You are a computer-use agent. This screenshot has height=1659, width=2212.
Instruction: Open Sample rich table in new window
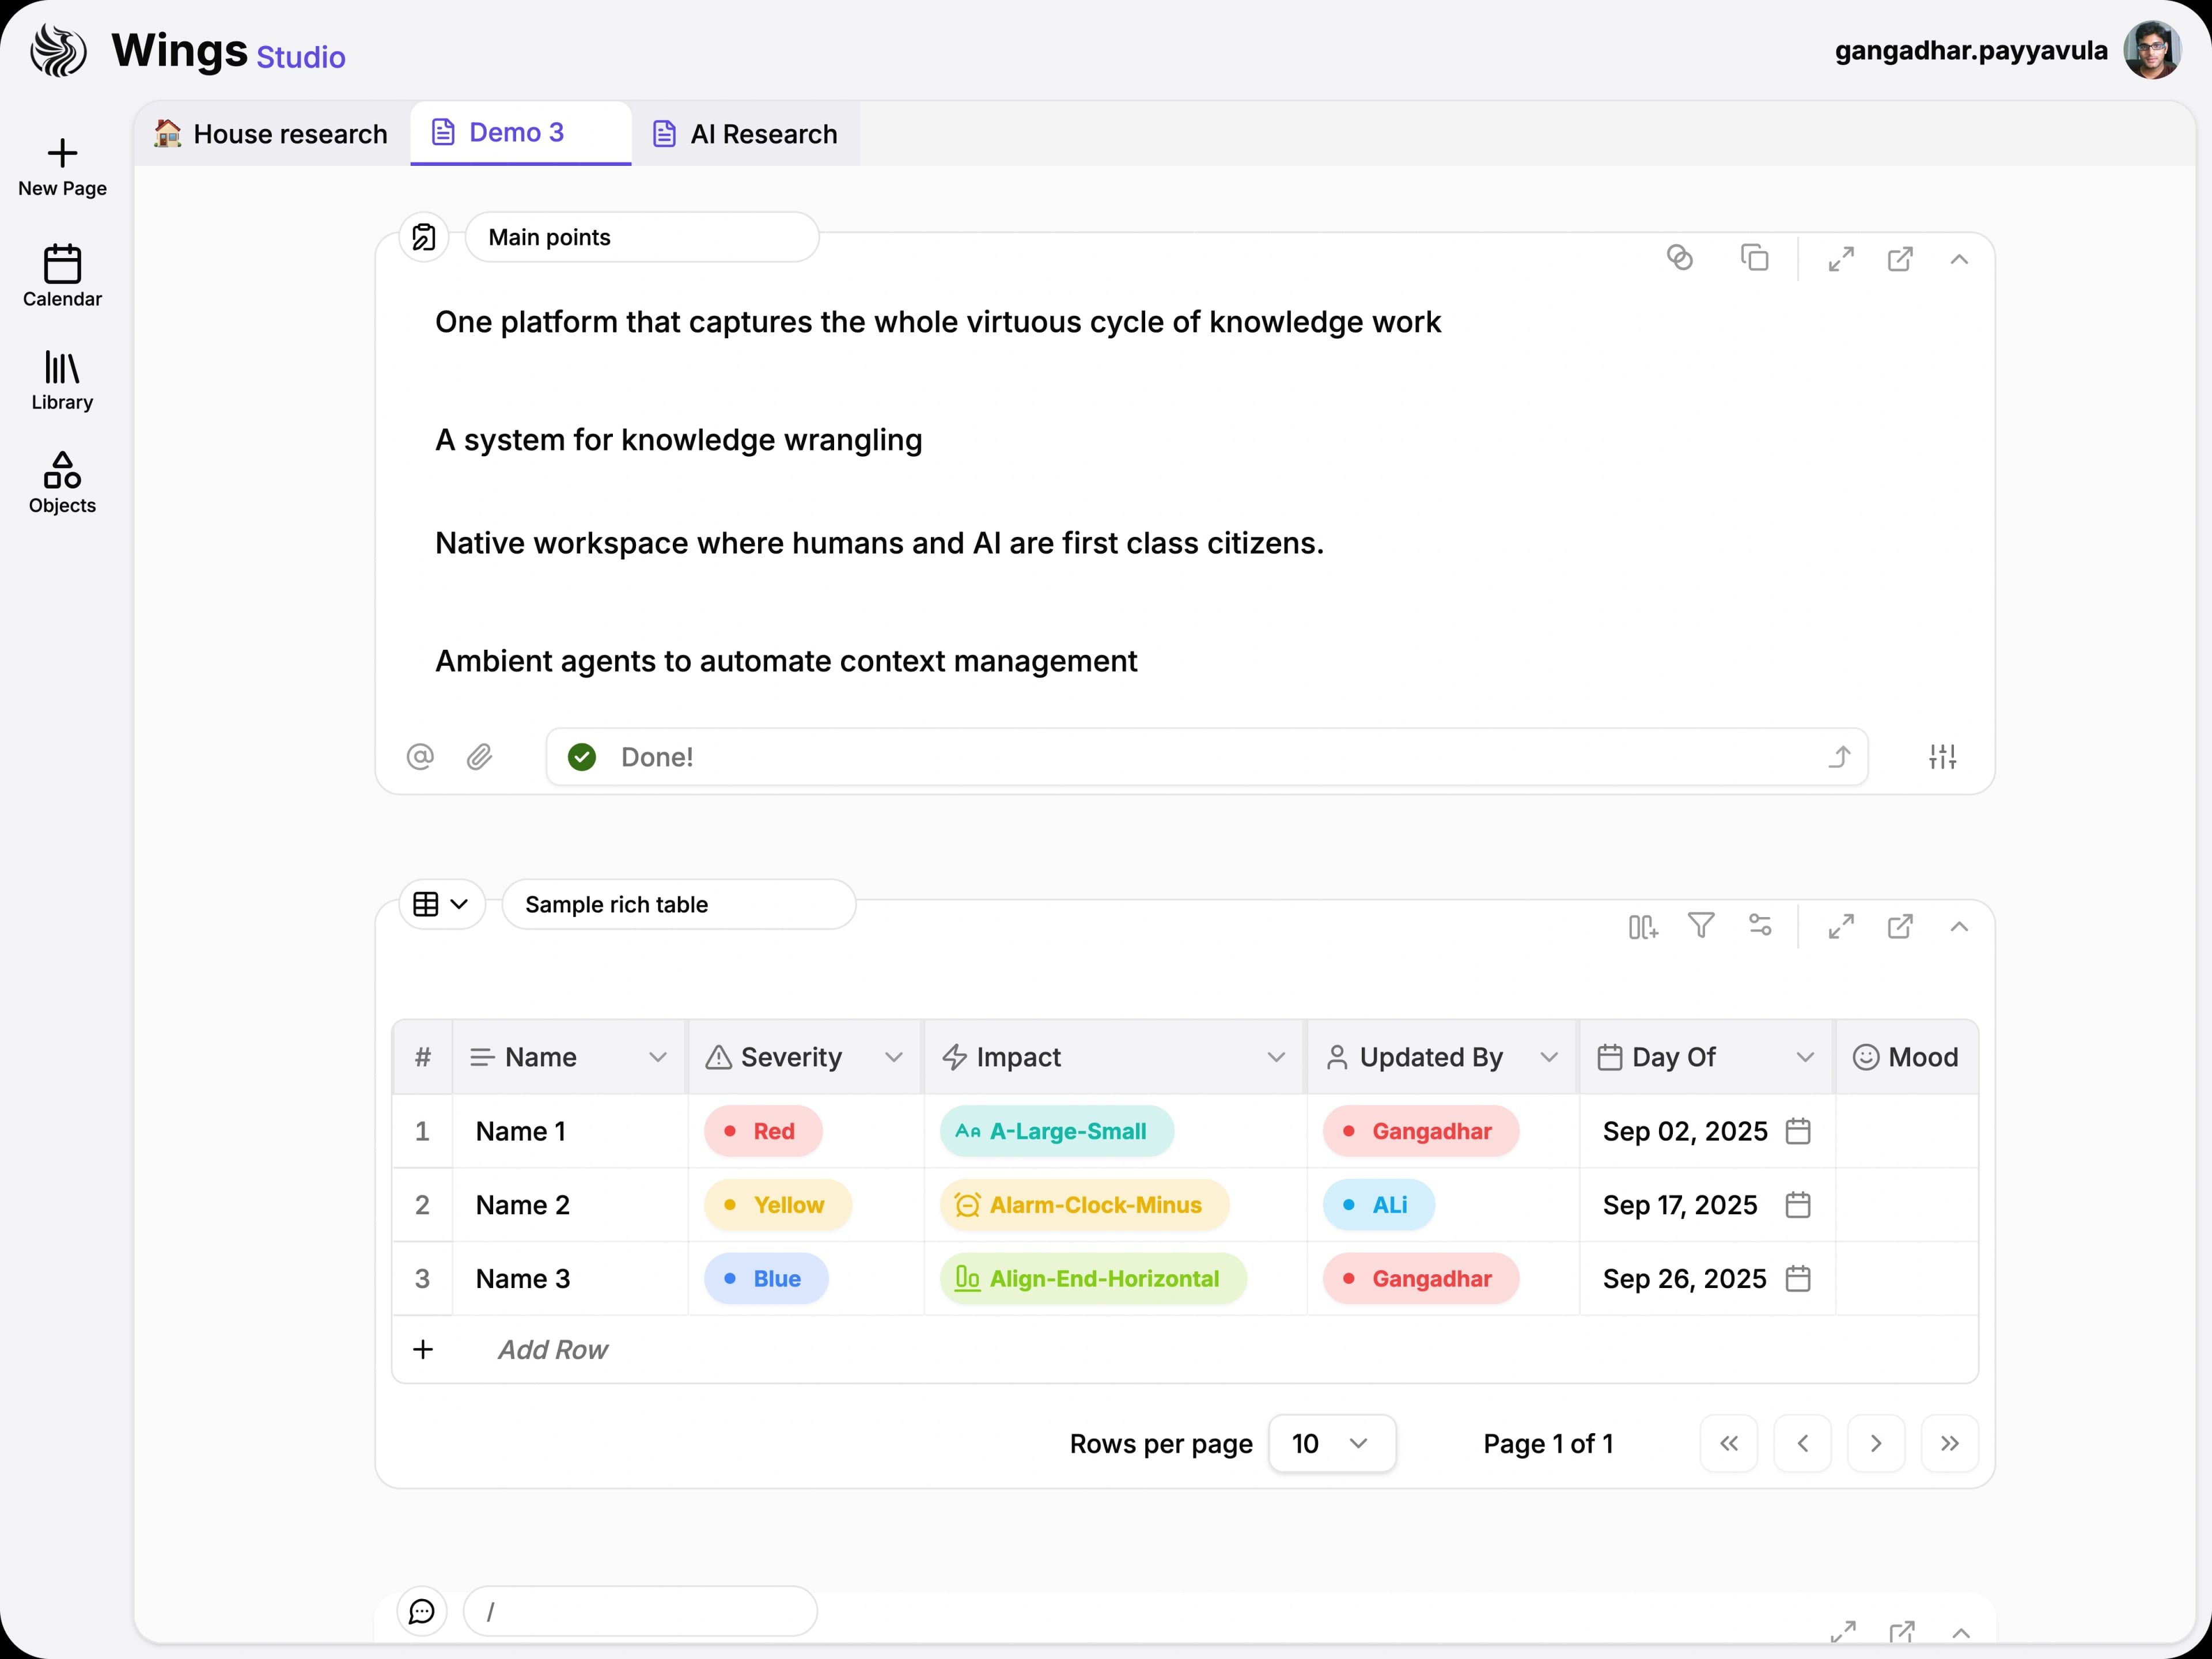[1900, 926]
